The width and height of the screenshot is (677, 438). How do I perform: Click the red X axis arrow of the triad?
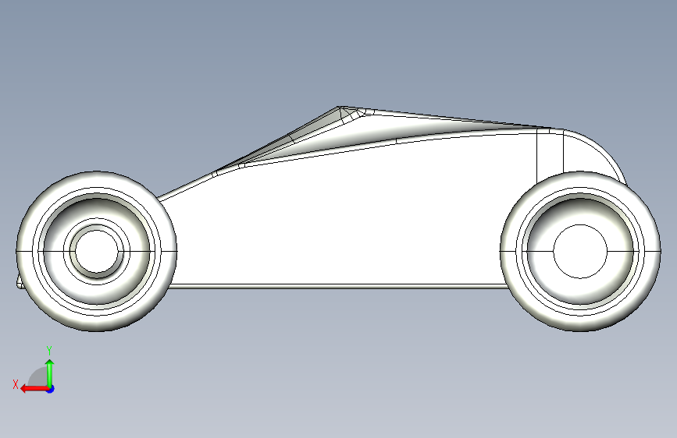coord(34,389)
